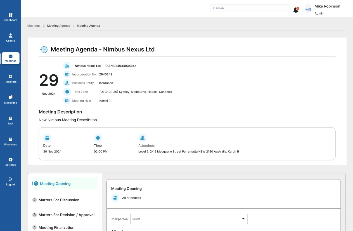Click the meeting history clock icon
Screen dimensions: 353x231
click(44, 49)
